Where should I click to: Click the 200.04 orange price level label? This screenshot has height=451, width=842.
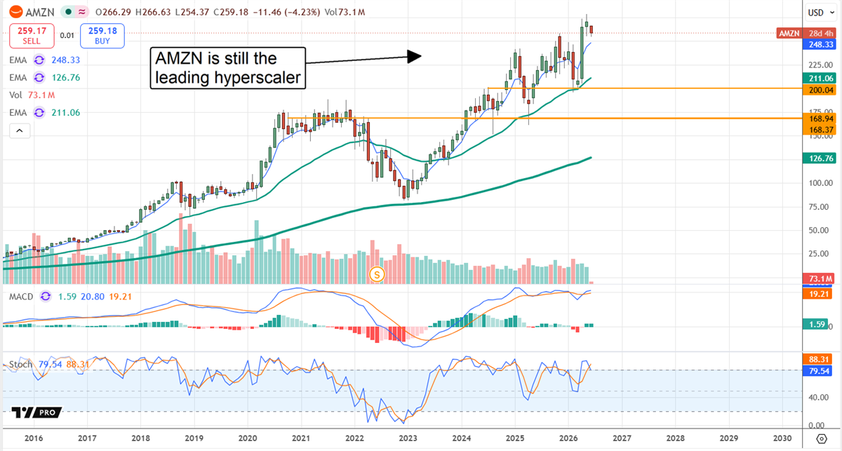coord(820,90)
